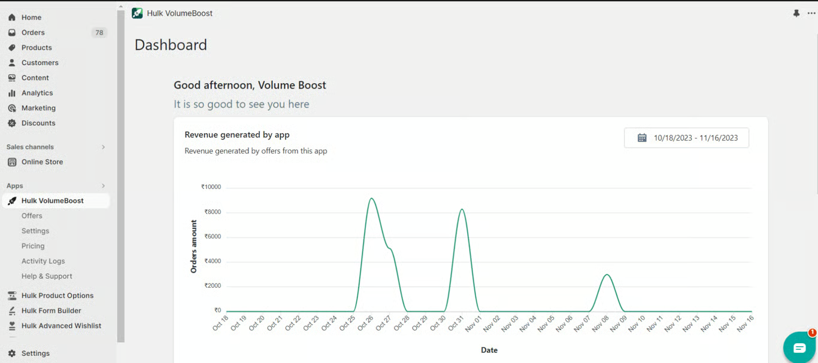818x363 pixels.
Task: Open the Help & Support submenu item
Action: [47, 276]
